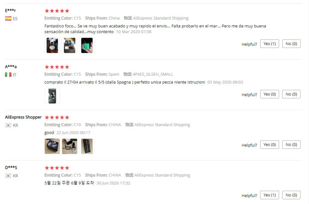Viewport: 309px width, 204px height.
Task: Vote No (0) on A***a's review
Action: [x=291, y=94]
